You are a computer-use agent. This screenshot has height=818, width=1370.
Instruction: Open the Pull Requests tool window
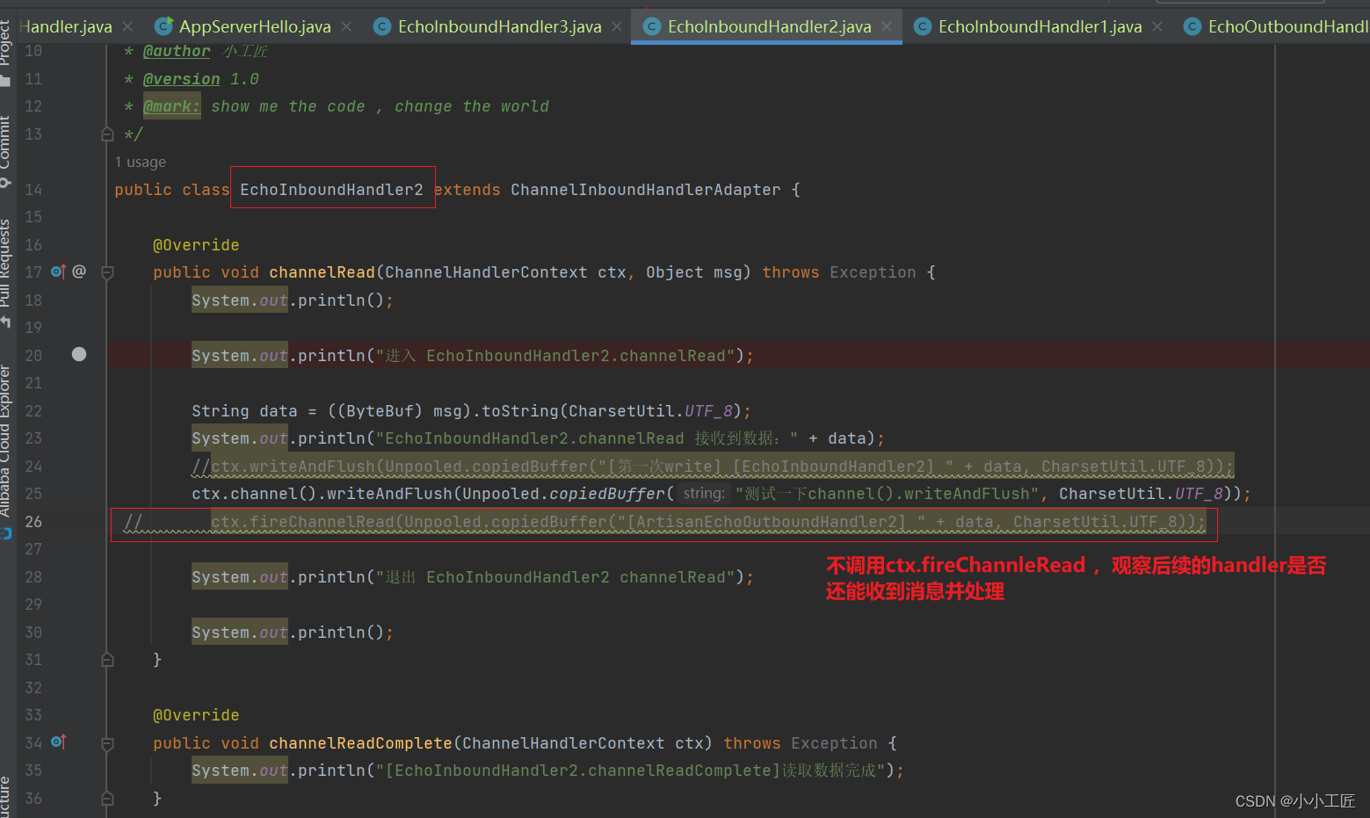coord(6,272)
